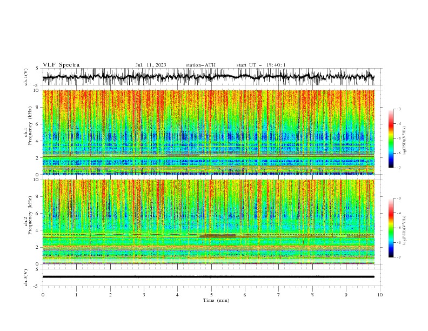
Task: Click the time axis tick label "9"
Action: point(346,295)
